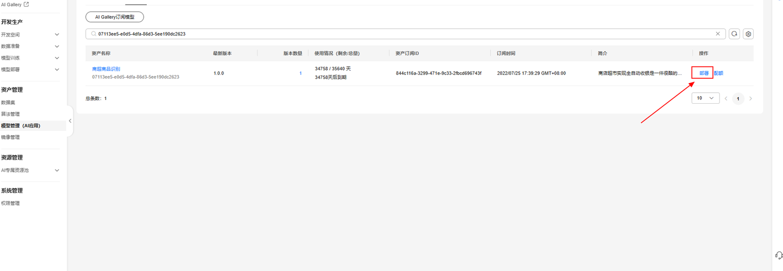
Task: Select 镜像管理 in the sidebar
Action: 10,137
